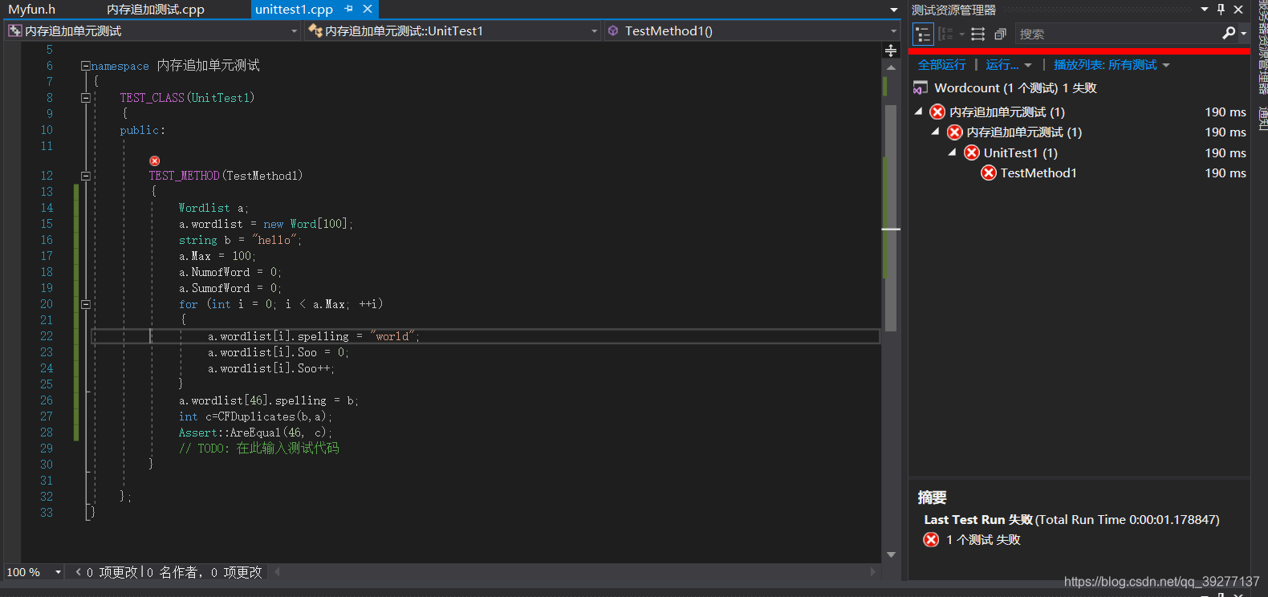The image size is (1268, 597).
Task: Click the failed icon beside UnitTest1
Action: [x=972, y=152]
